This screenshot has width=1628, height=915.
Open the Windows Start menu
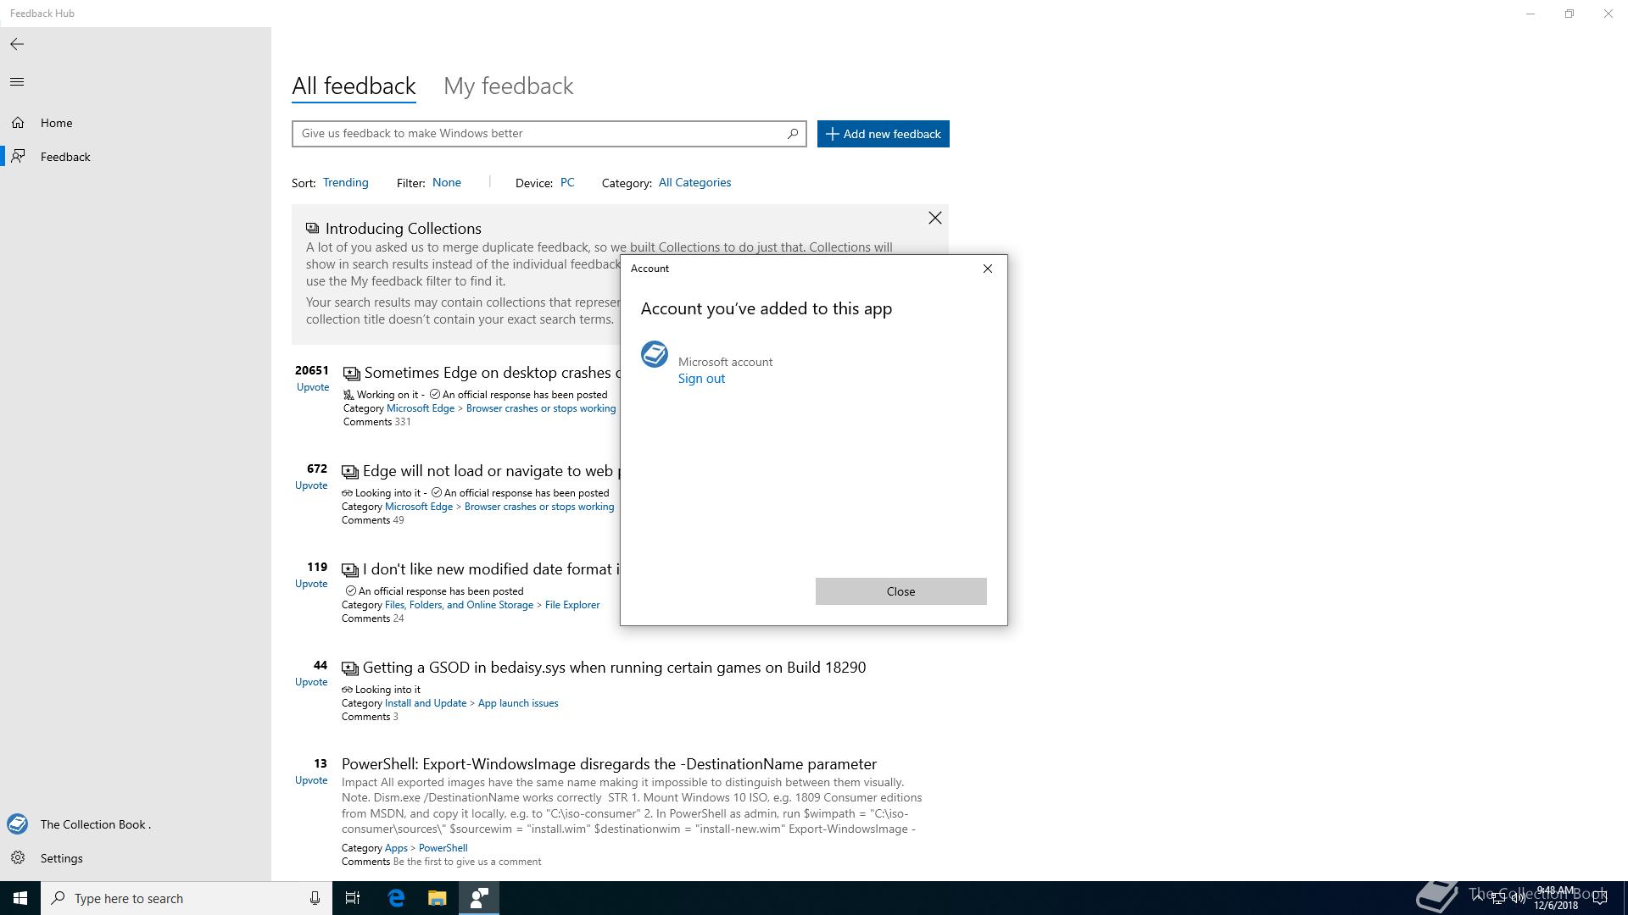[20, 898]
